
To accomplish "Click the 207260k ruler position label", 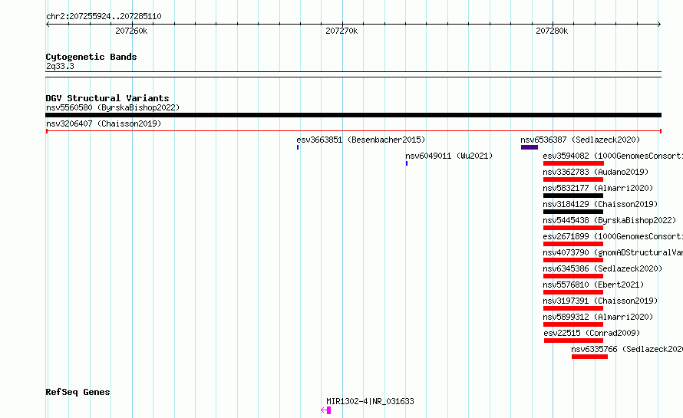I will (131, 31).
